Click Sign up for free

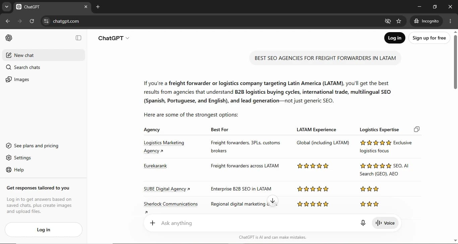tap(429, 38)
